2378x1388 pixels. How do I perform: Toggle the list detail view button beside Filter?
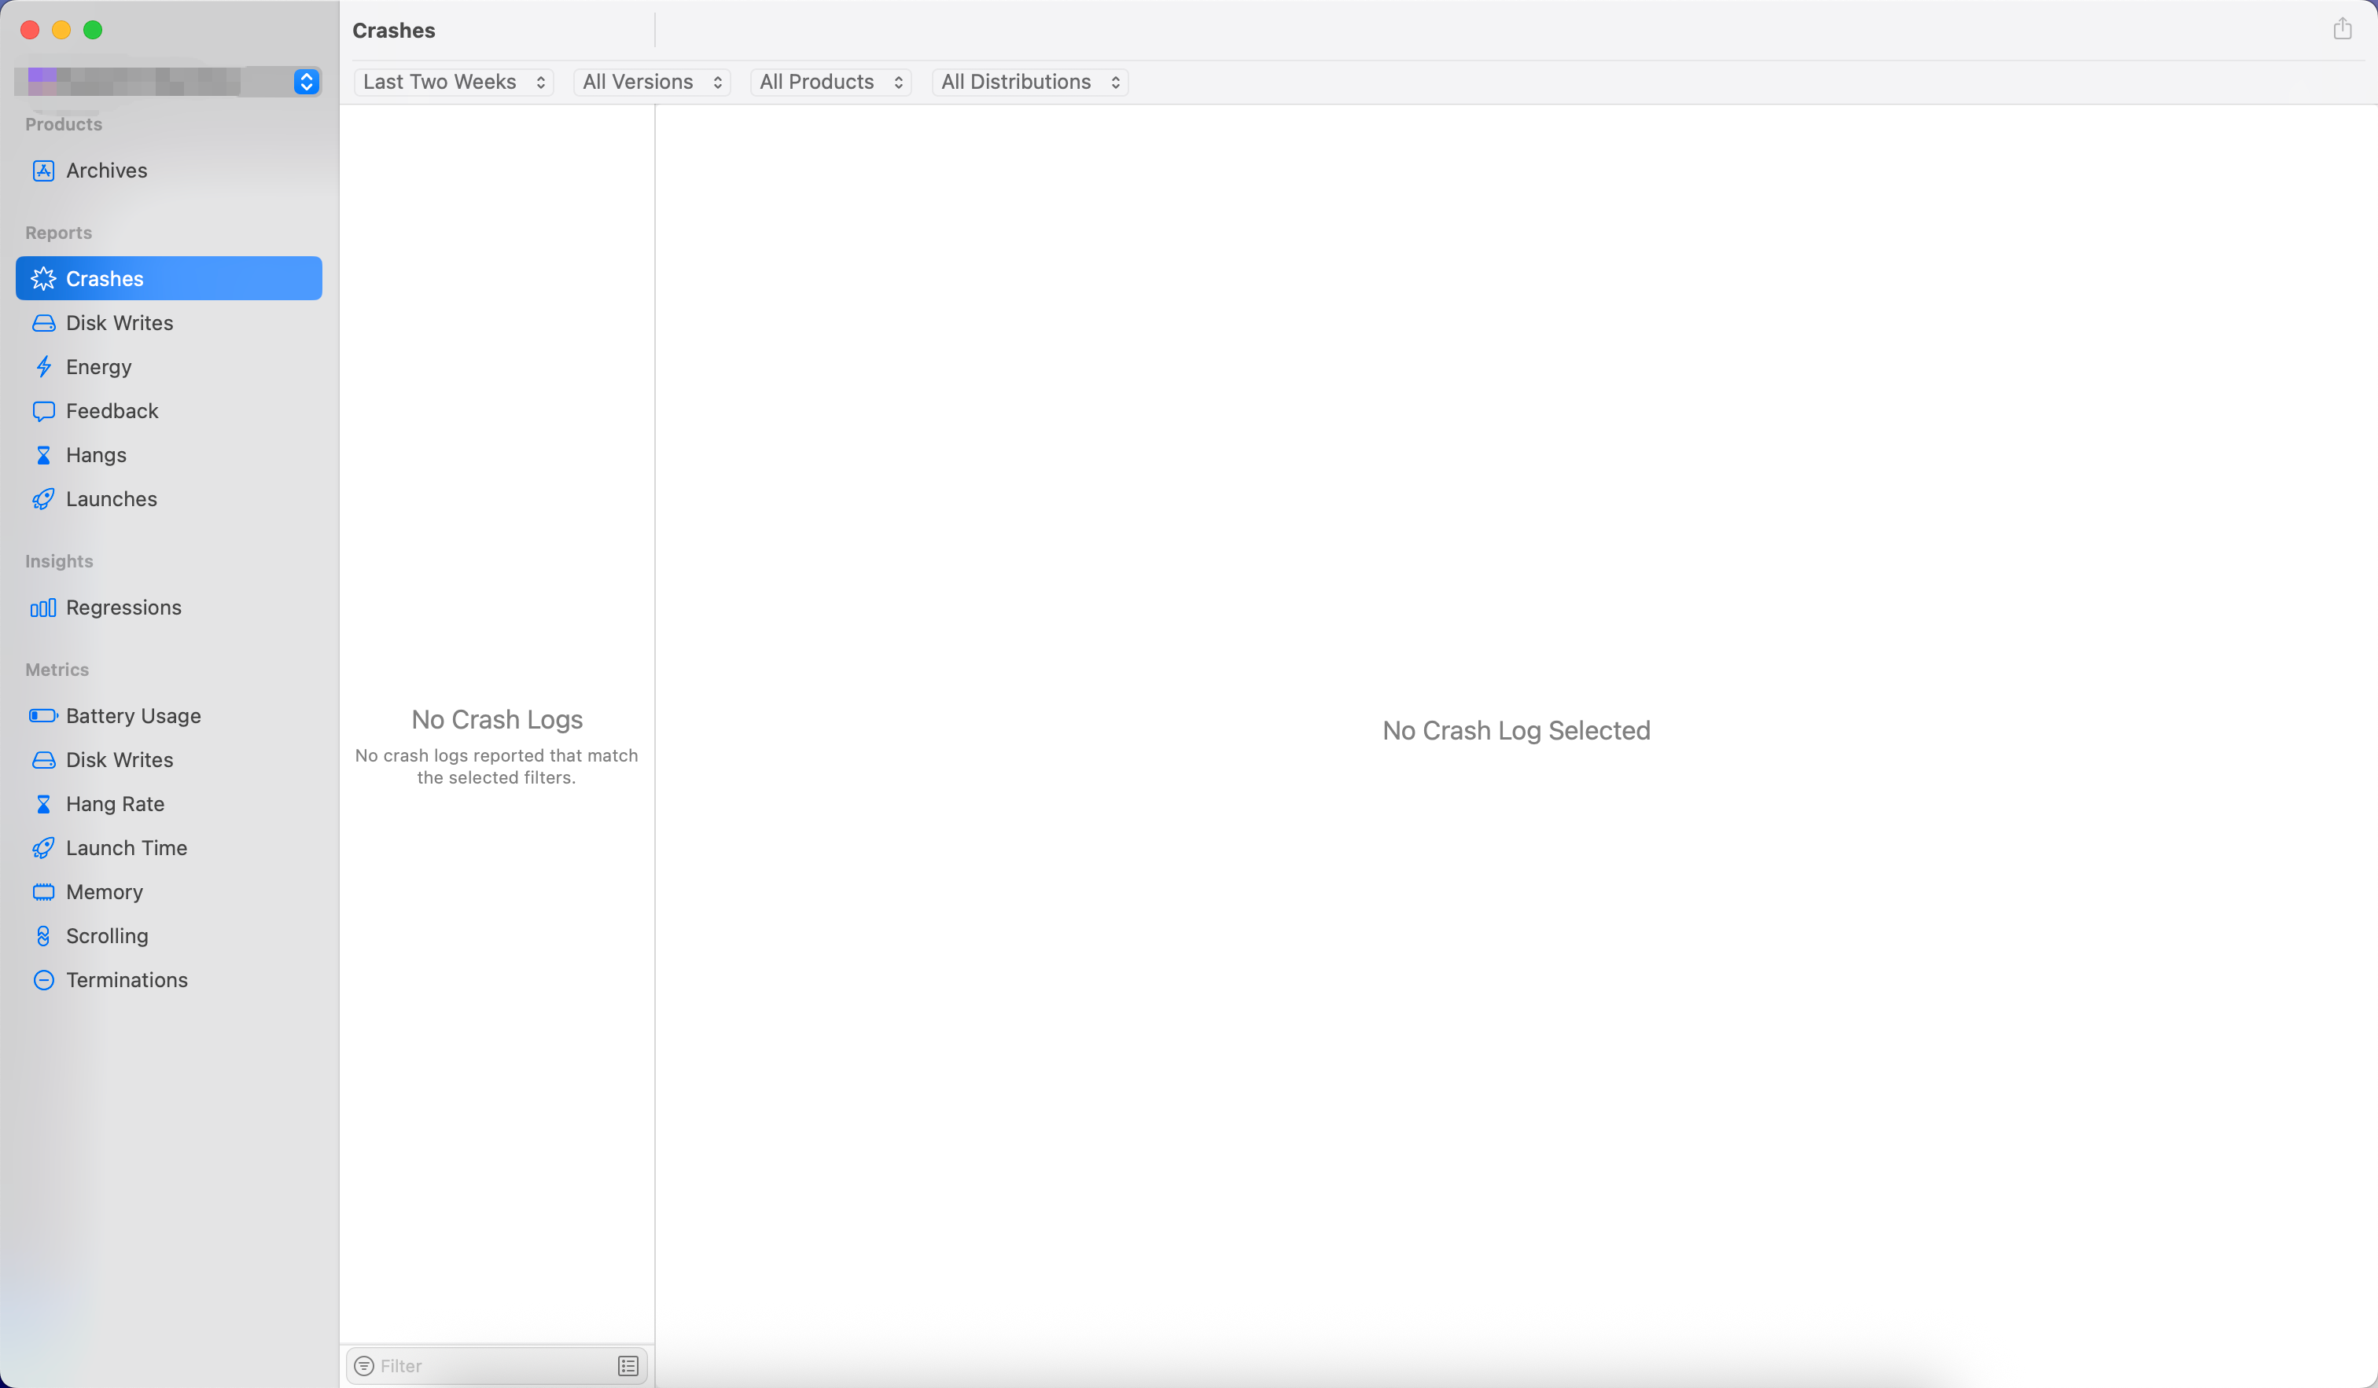pos(628,1365)
